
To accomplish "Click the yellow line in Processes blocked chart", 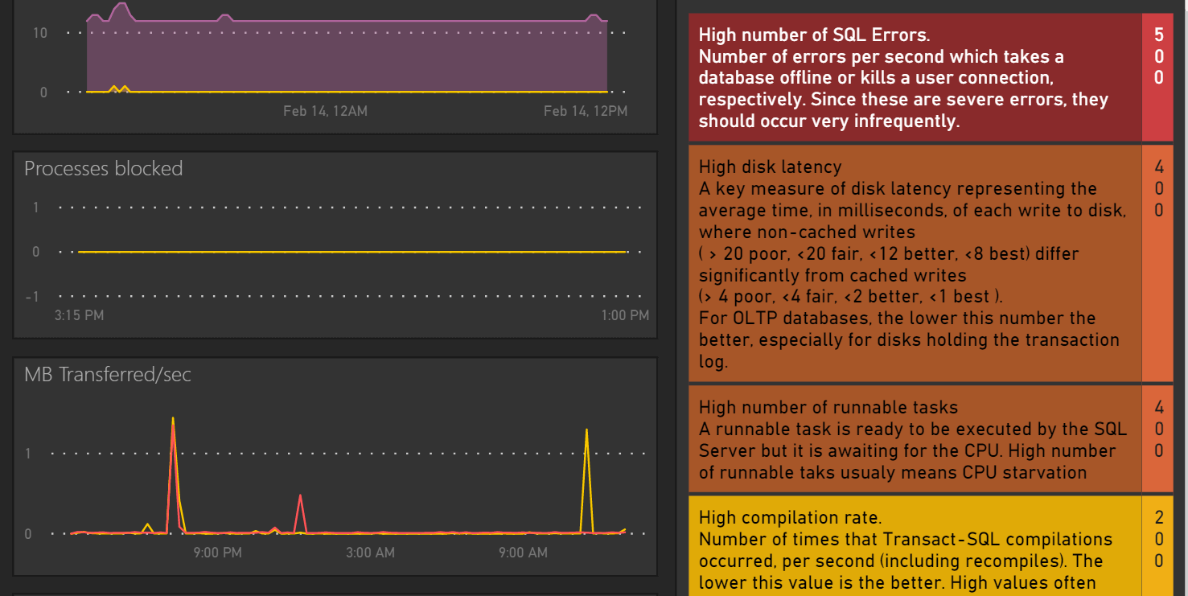I will coord(351,252).
